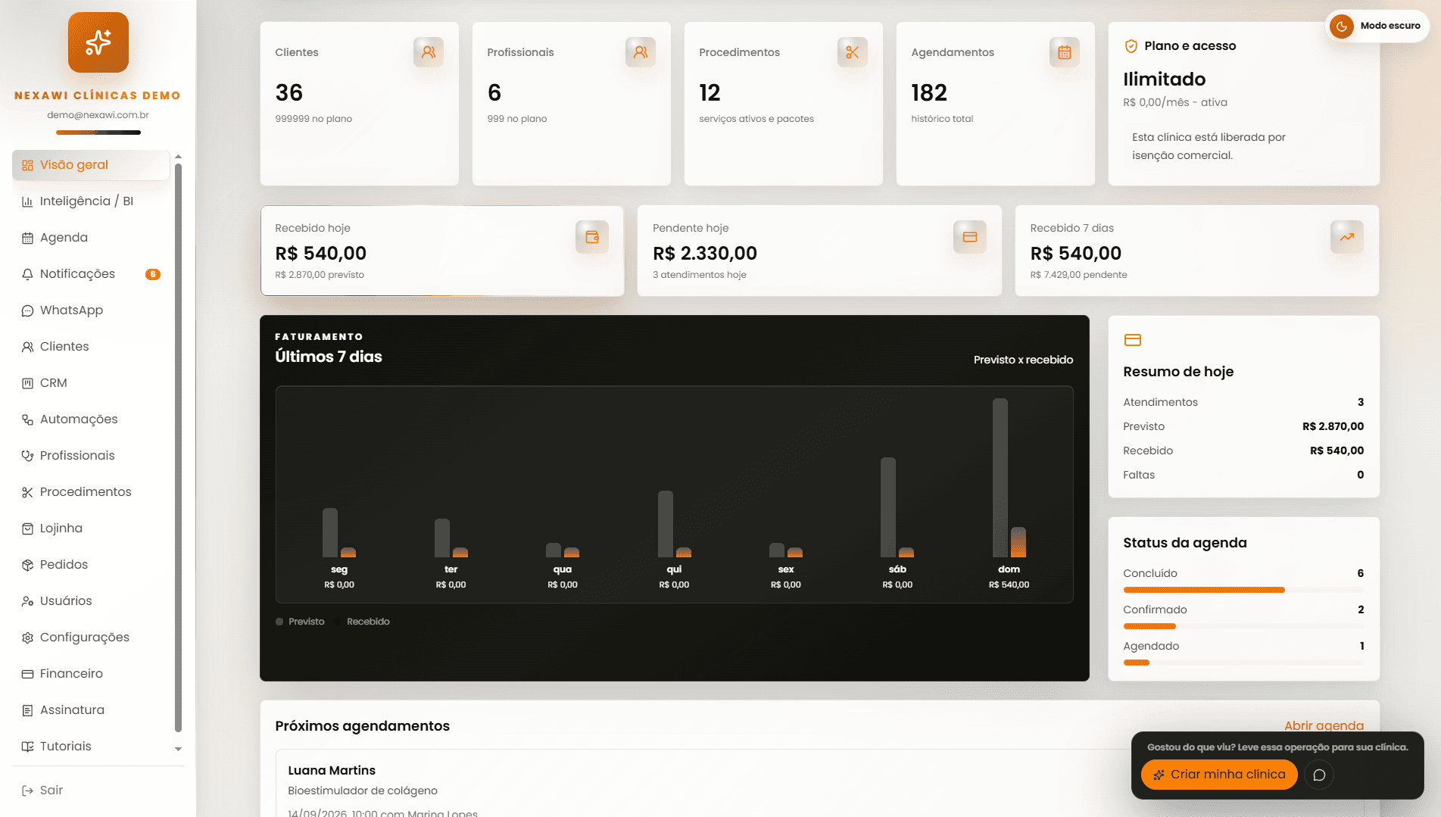The width and height of the screenshot is (1441, 817).
Task: Open WhatsApp in sidebar
Action: coord(91,310)
